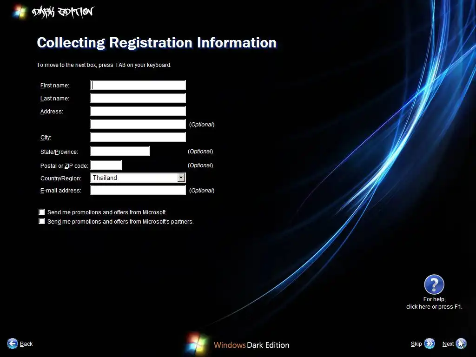Click the Skip double-arrow icon
The image size is (476, 357).
tap(430, 344)
